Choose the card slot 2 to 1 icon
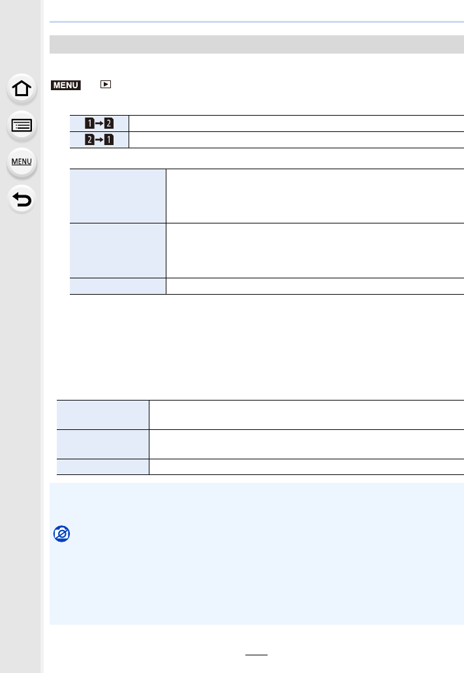Screen dimensions: 464x673 [x=99, y=139]
